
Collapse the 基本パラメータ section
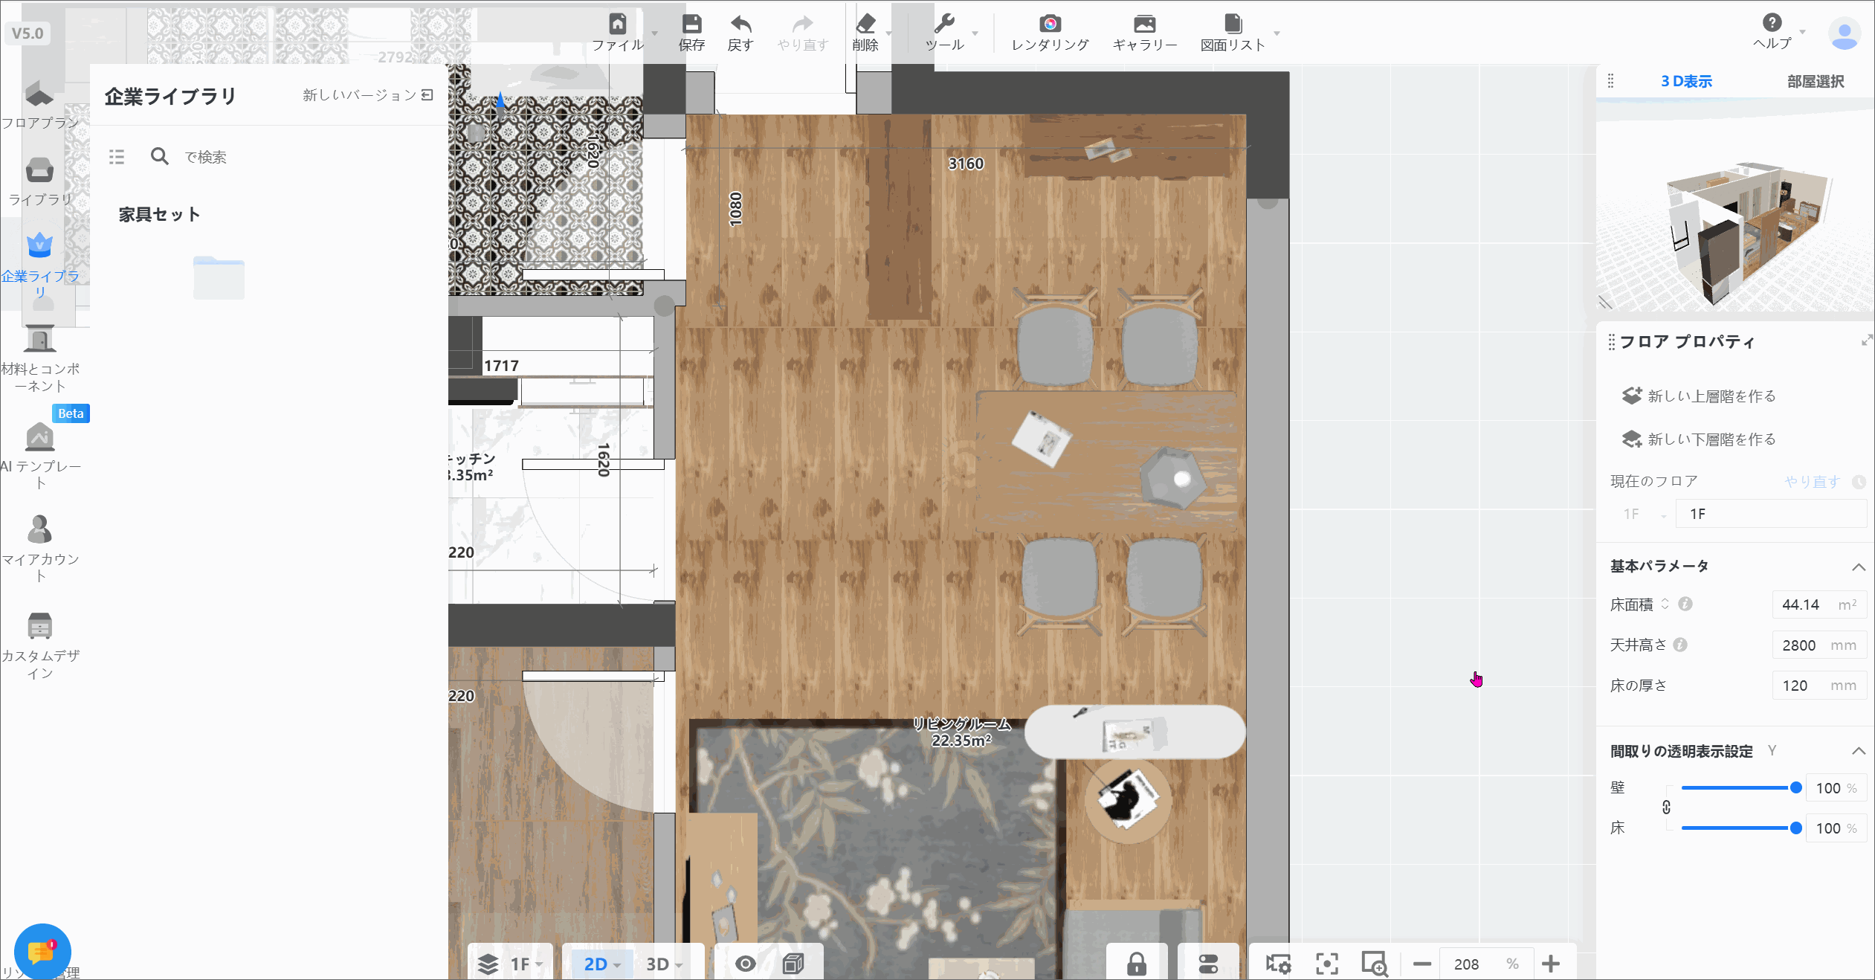[x=1859, y=567]
